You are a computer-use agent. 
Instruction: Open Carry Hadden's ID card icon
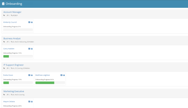pos(29,49)
